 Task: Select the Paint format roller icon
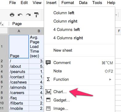pyautogui.click(x=36, y=15)
